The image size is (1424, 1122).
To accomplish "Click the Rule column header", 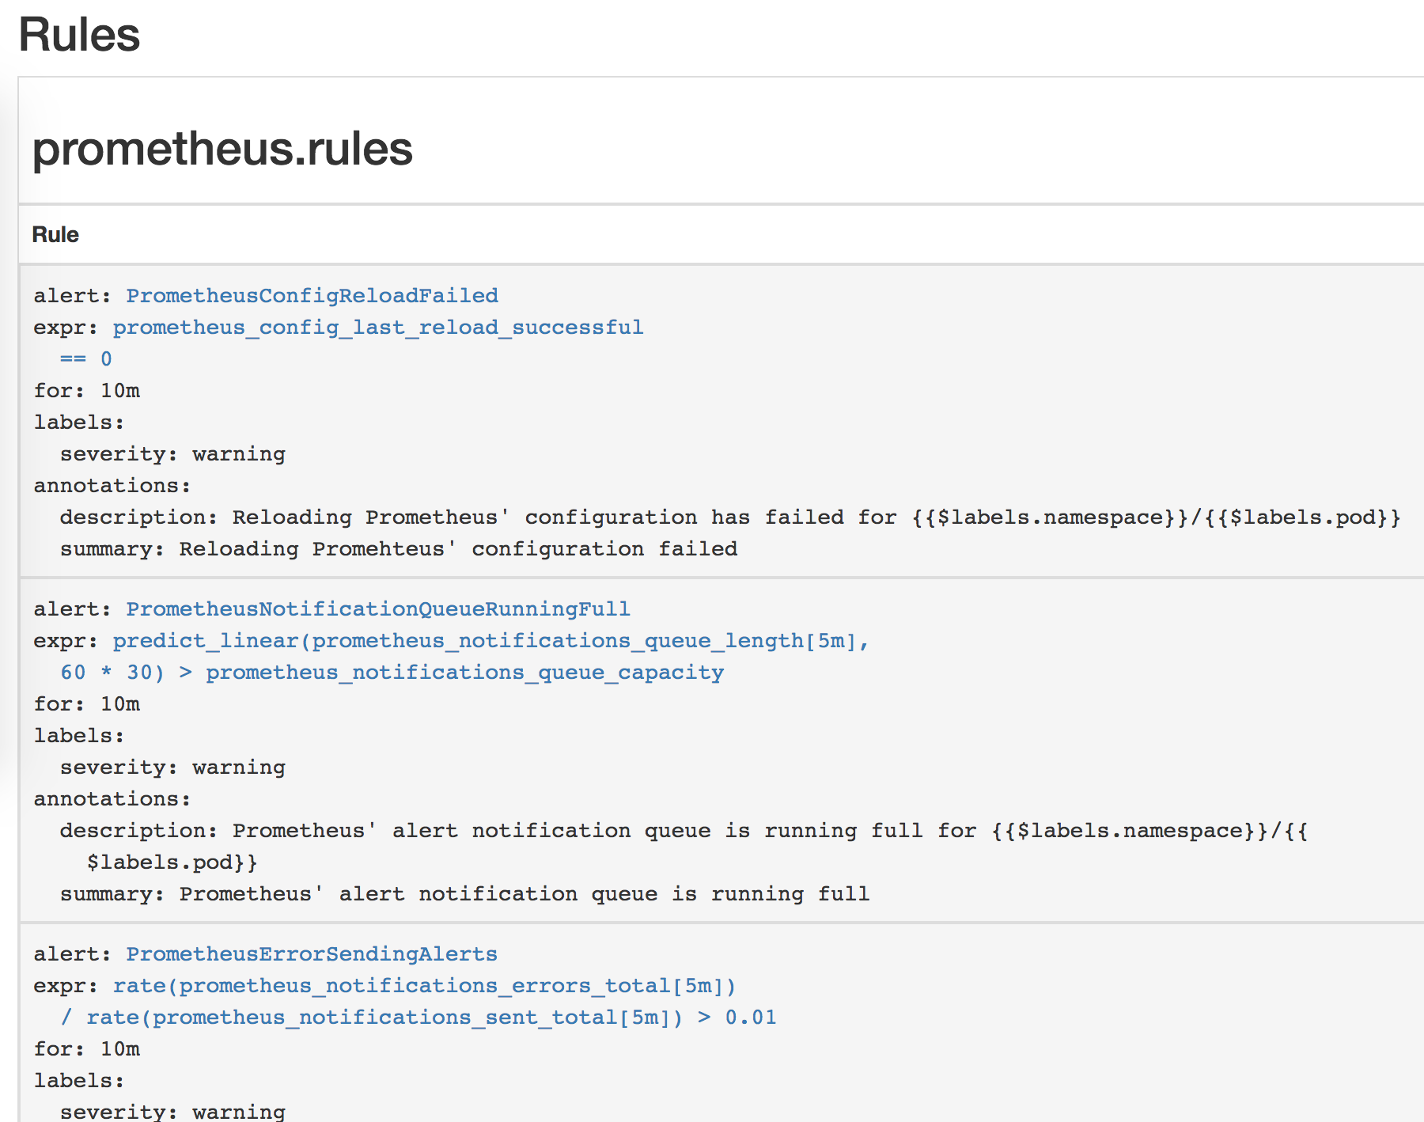I will click(55, 234).
